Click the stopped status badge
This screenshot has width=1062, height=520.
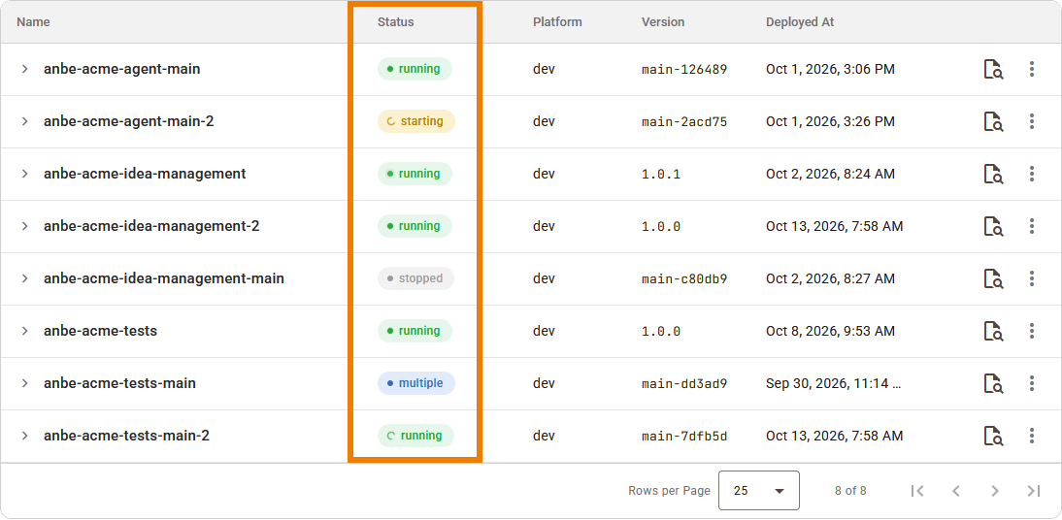point(415,278)
